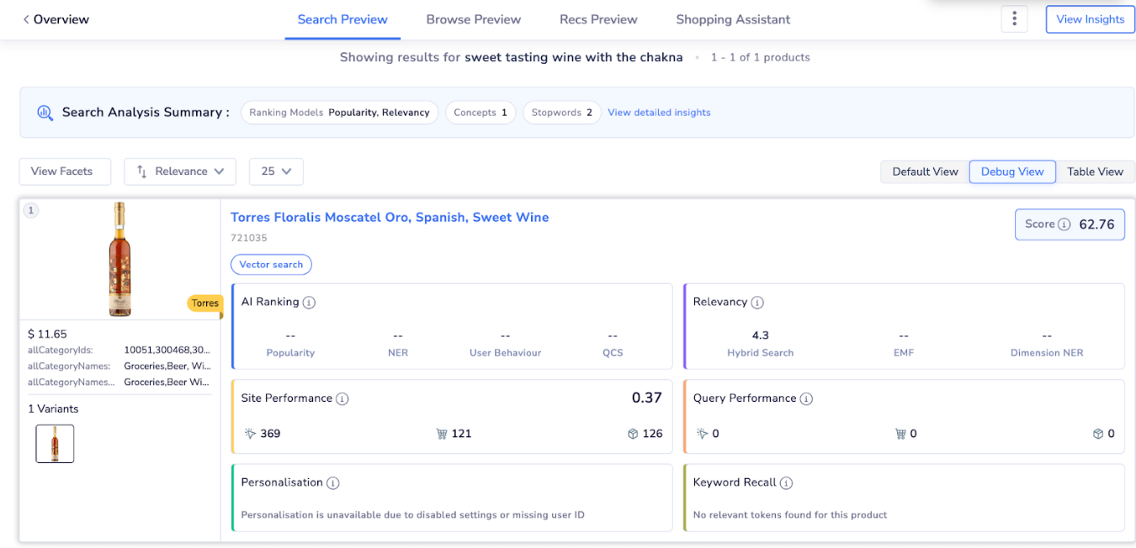Click the info icon next to AI Ranking
1136x548 pixels.
tap(309, 302)
